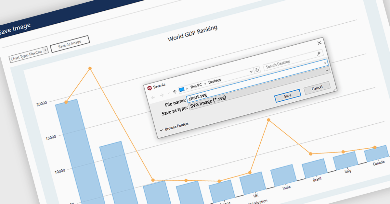
Task: Click the World GDP Ranking chart title
Action: point(192,34)
